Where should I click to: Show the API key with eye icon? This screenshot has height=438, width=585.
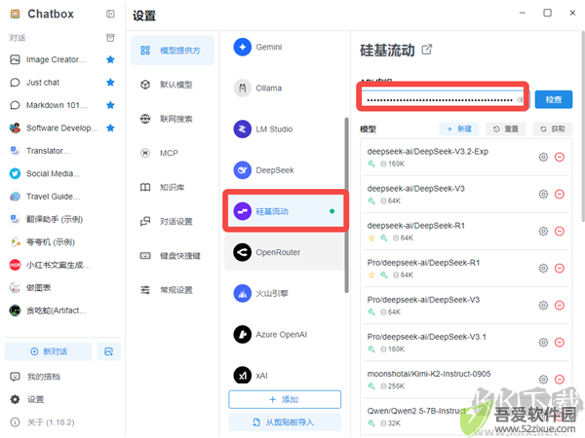(x=521, y=99)
